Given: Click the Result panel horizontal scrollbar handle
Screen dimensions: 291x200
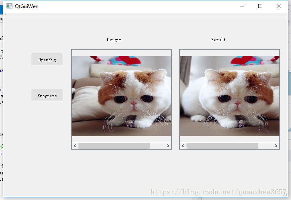Looking at the screenshot, I should 222,146.
